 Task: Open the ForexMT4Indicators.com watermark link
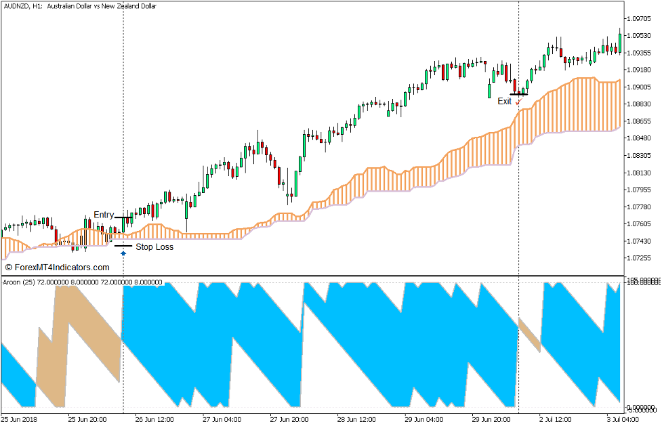57,268
